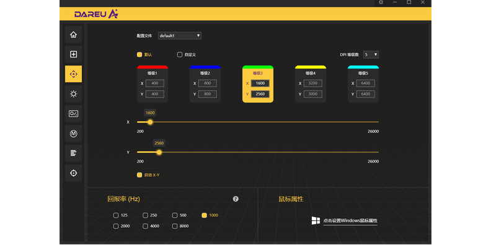Select the 等级5 cyan DPI level card

click(363, 84)
